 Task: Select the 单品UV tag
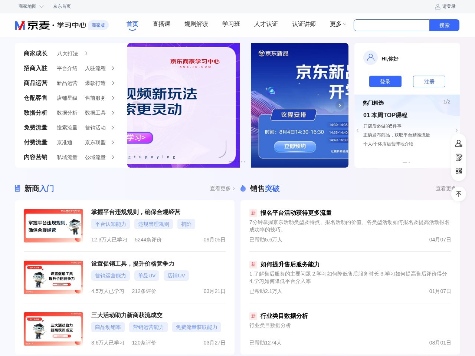tap(147, 276)
